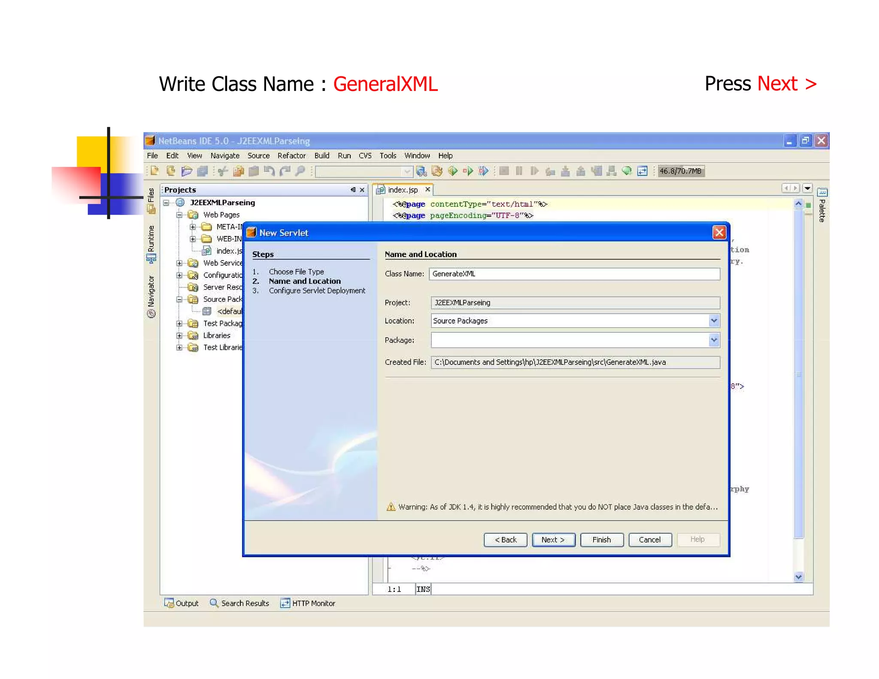Click the Pause debugger toolbar icon

tap(519, 171)
